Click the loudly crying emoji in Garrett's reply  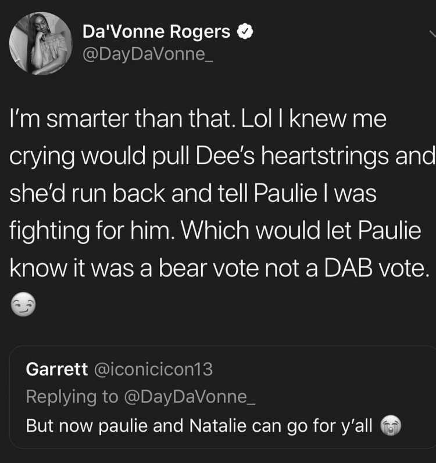coord(391,425)
